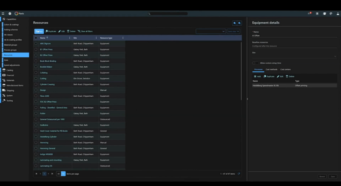Switch to the Cost methods tab
Image resolution: width=341 pixels, height=186 pixels.
click(271, 69)
